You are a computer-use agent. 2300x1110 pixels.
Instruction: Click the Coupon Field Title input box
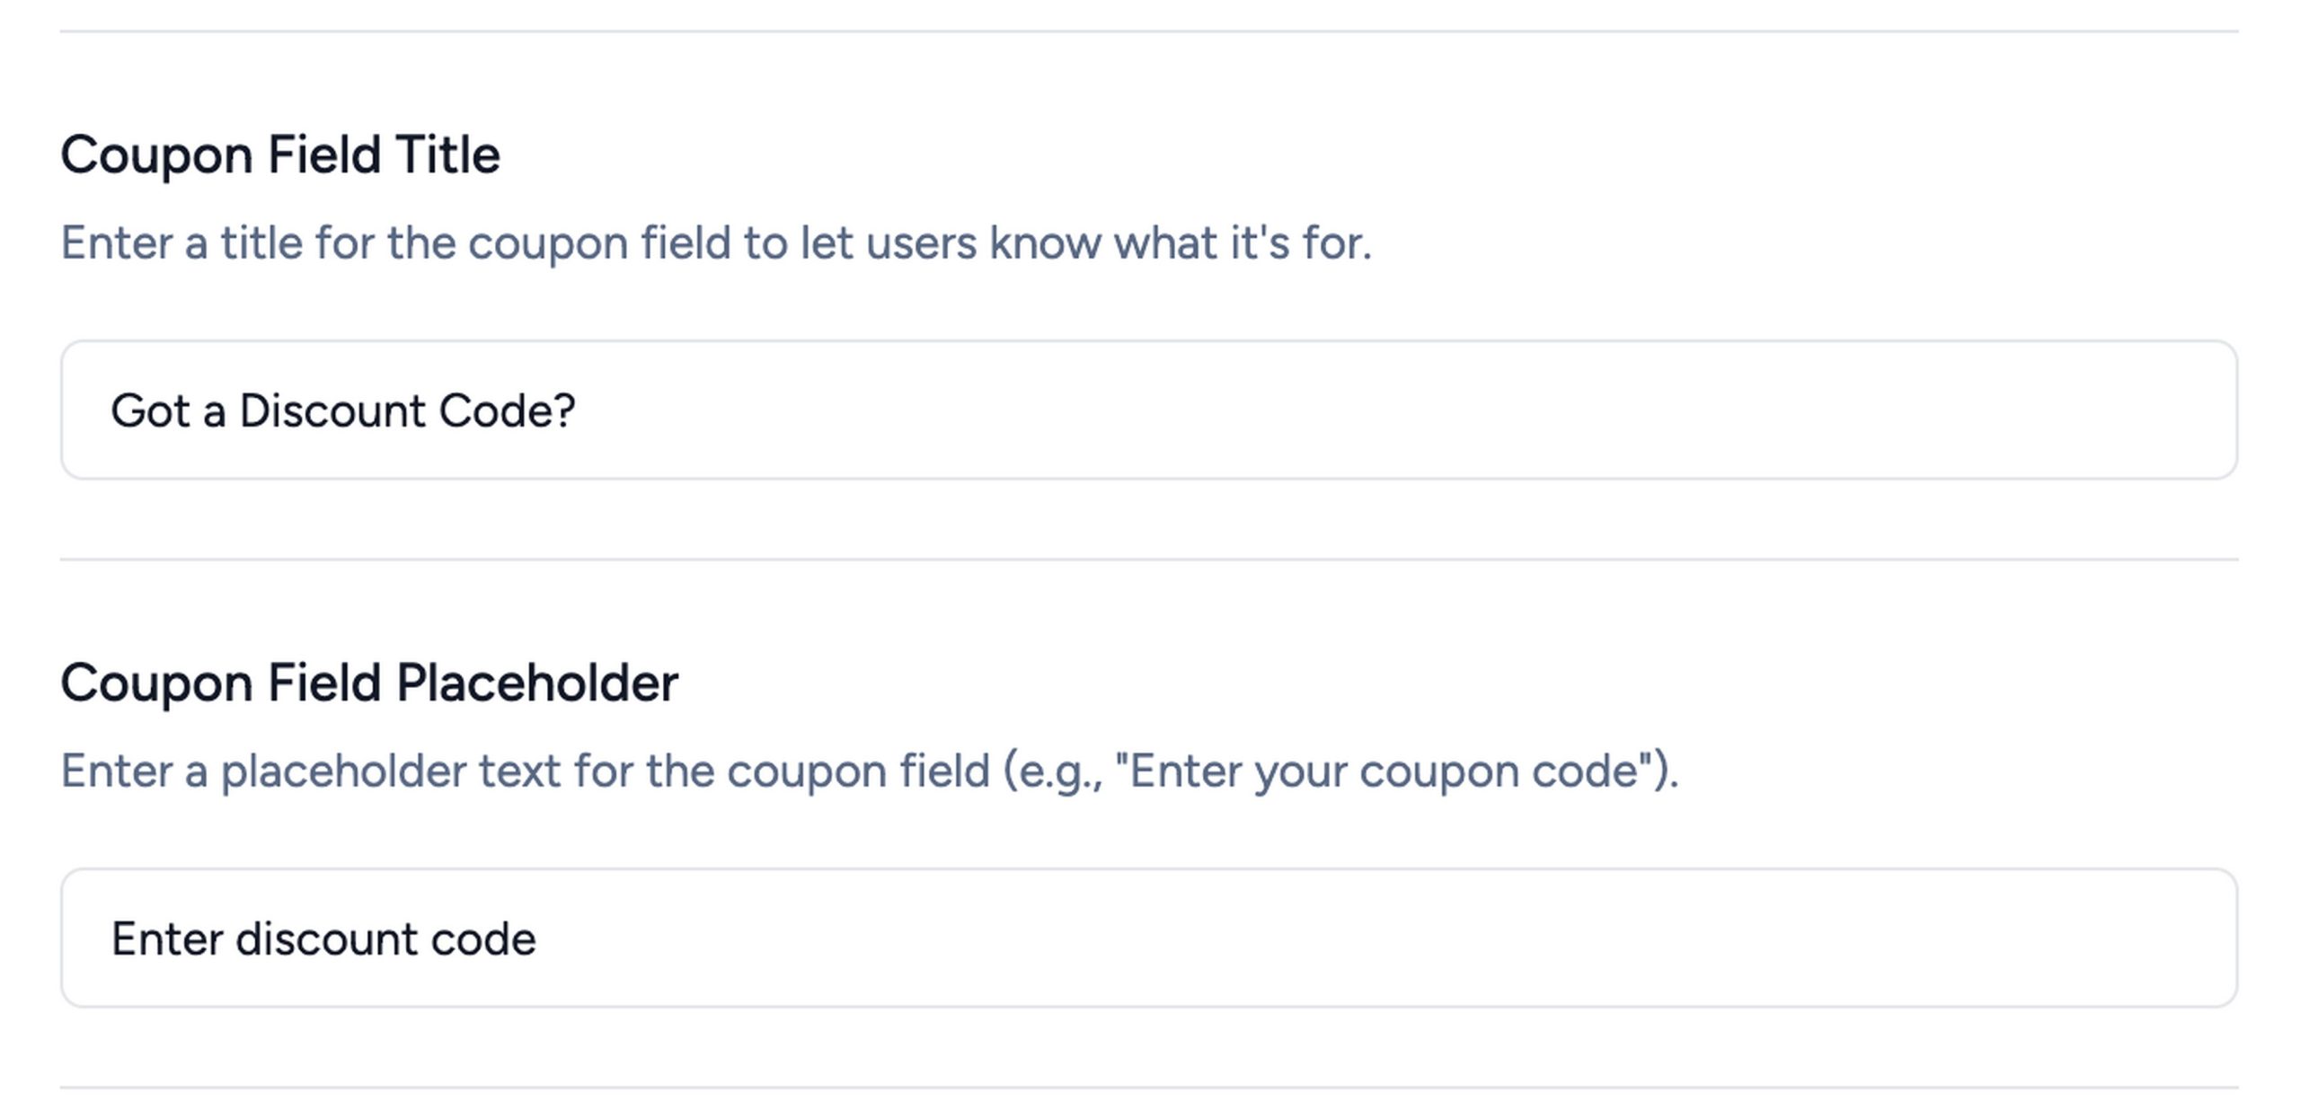point(1148,410)
